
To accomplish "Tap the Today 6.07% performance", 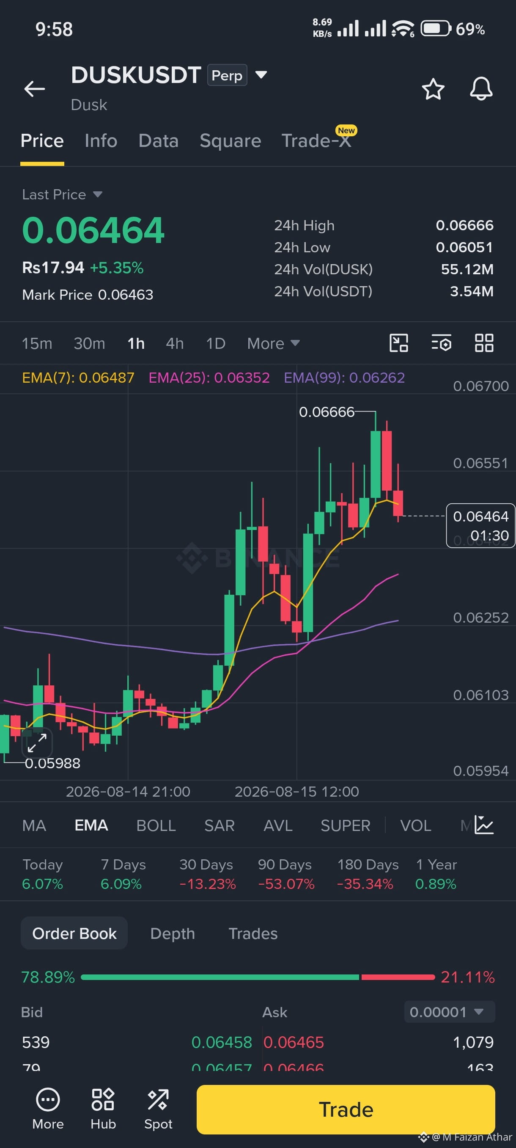I will tap(43, 874).
